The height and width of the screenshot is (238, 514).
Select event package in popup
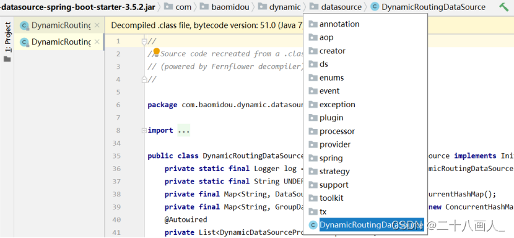[x=365, y=91]
